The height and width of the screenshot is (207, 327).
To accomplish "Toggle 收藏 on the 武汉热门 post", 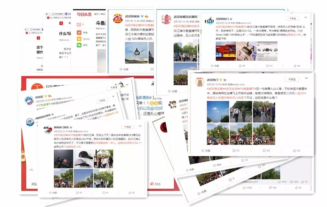I will point(206,150).
